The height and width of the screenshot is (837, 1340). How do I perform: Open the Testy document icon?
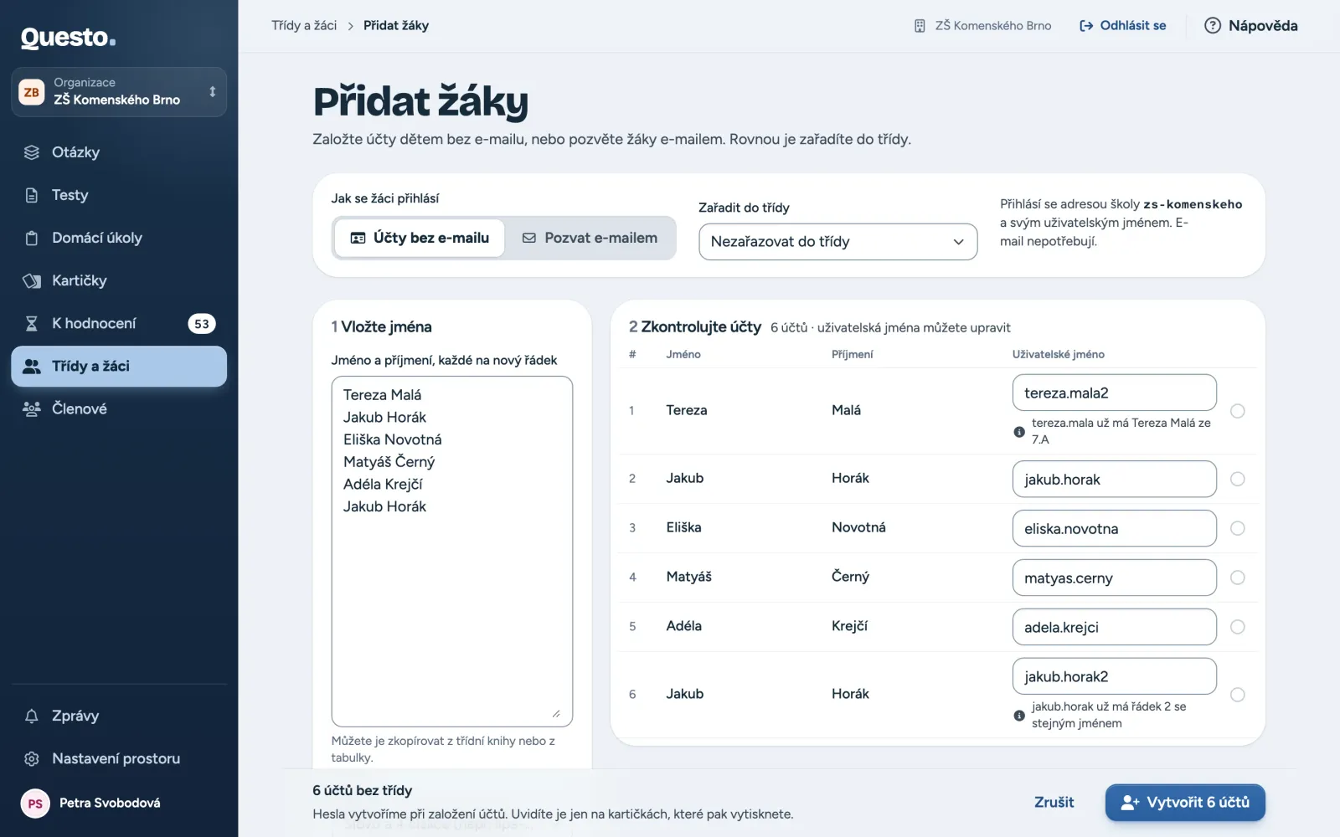point(32,195)
